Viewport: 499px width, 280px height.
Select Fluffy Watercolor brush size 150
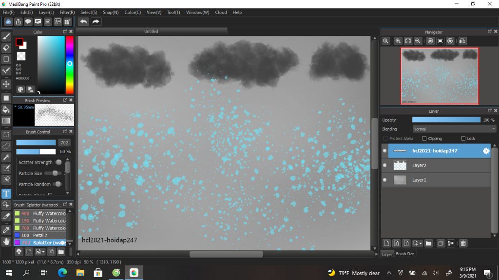pyautogui.click(x=40, y=221)
